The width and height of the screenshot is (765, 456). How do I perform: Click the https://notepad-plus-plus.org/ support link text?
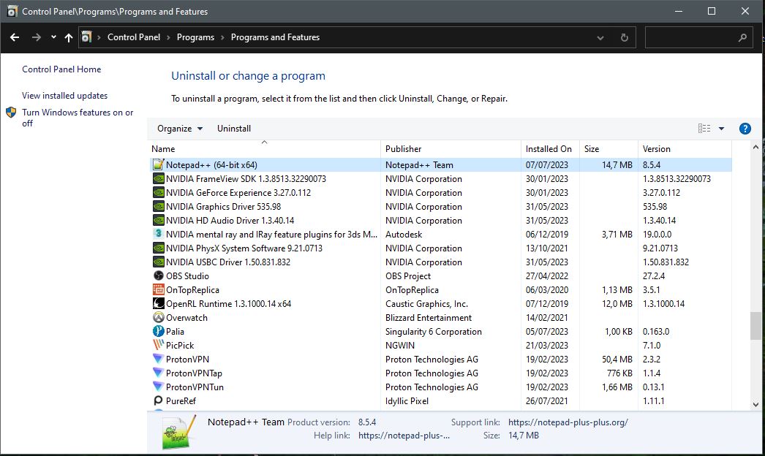[568, 422]
